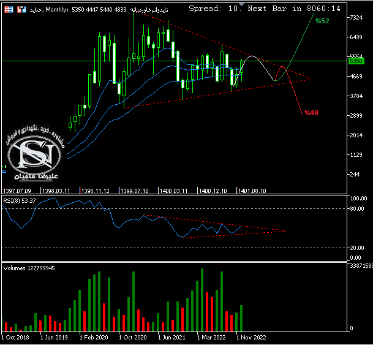Click the 1401.08.10 date on price chart

click(252, 191)
